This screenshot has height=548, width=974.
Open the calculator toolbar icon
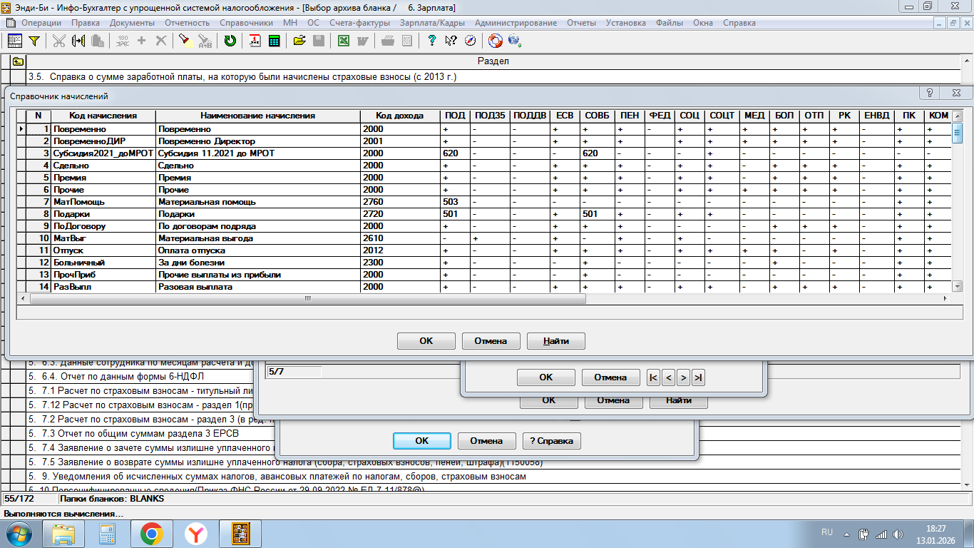click(274, 41)
